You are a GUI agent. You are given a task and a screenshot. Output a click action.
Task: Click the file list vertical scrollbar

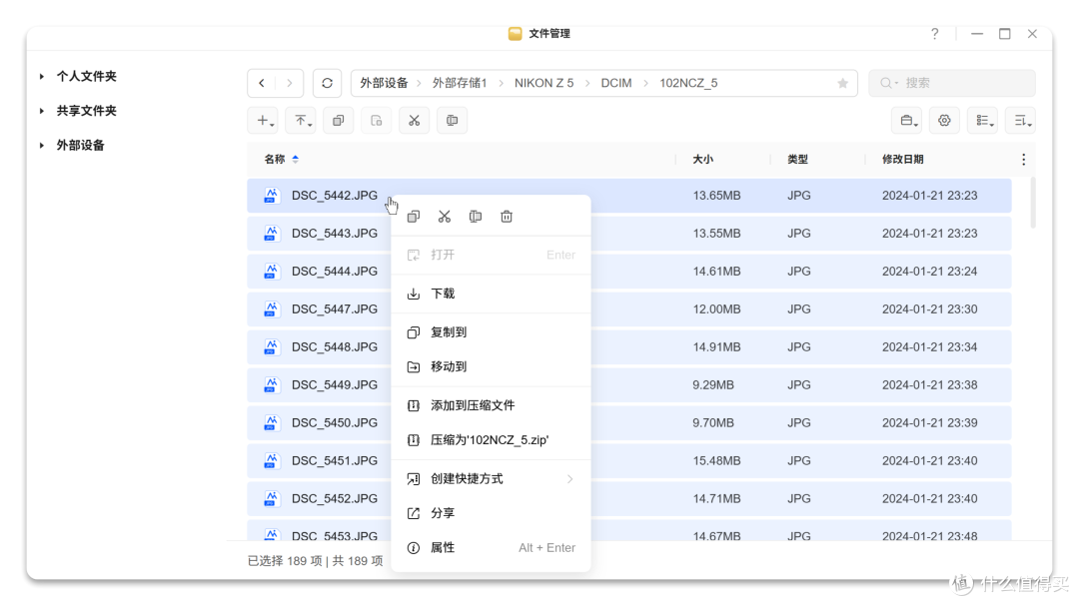[1032, 203]
